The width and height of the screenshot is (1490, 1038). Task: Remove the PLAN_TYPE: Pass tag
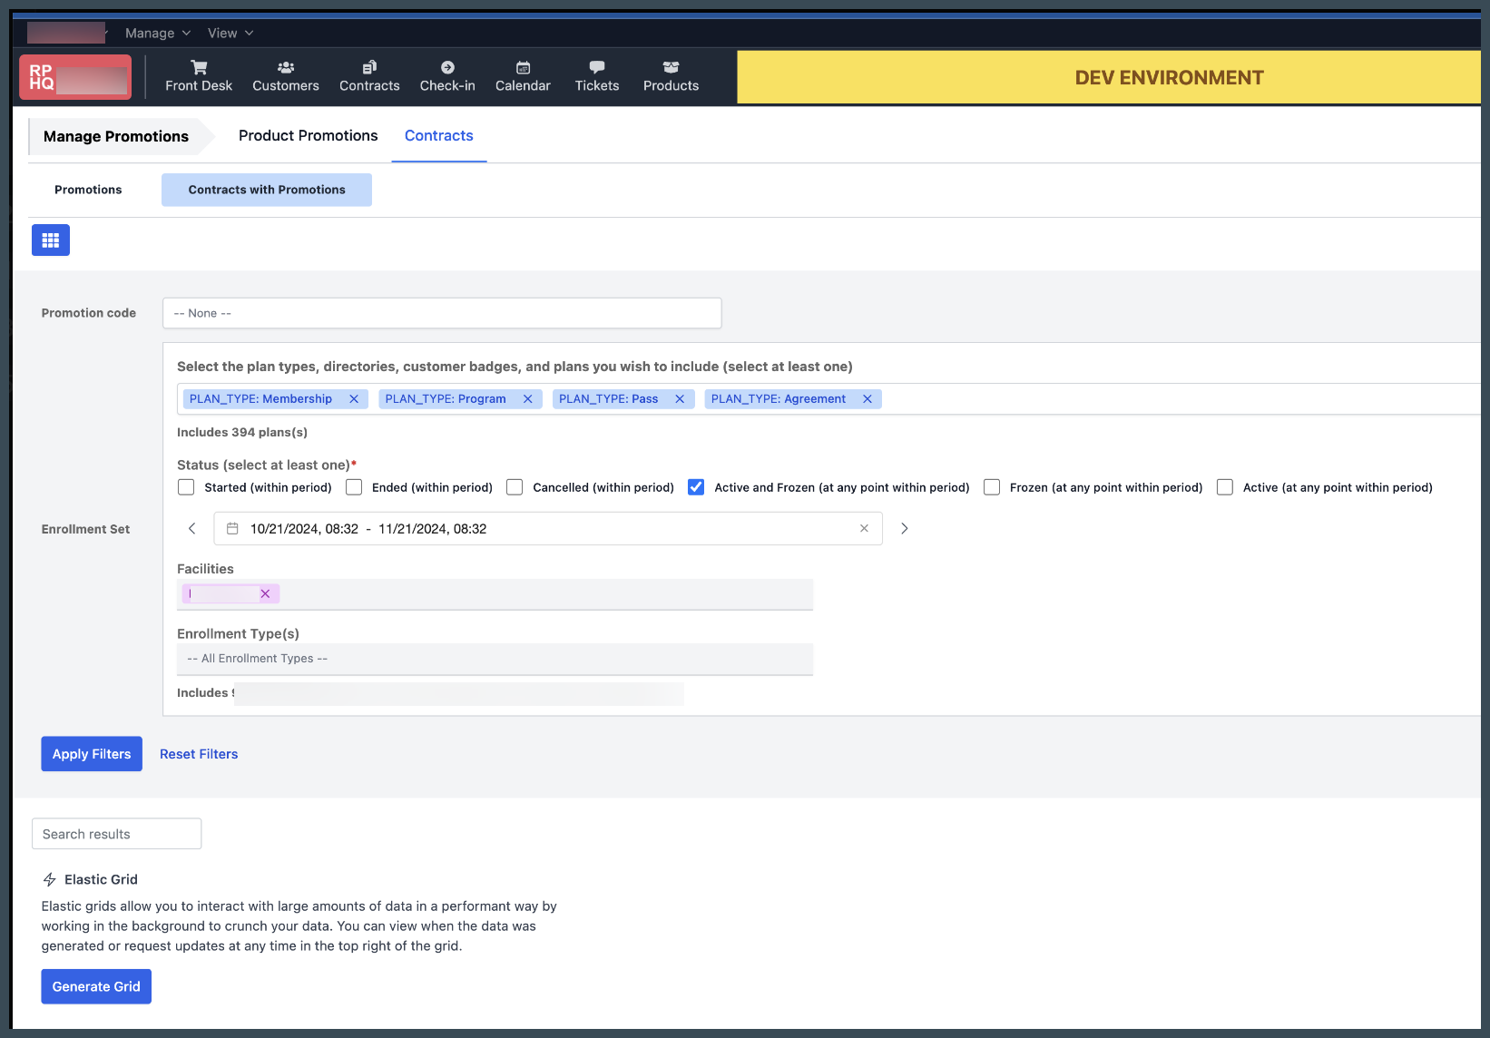click(680, 399)
